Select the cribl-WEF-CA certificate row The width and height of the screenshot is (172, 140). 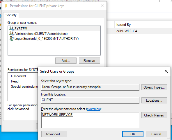coord(139,31)
